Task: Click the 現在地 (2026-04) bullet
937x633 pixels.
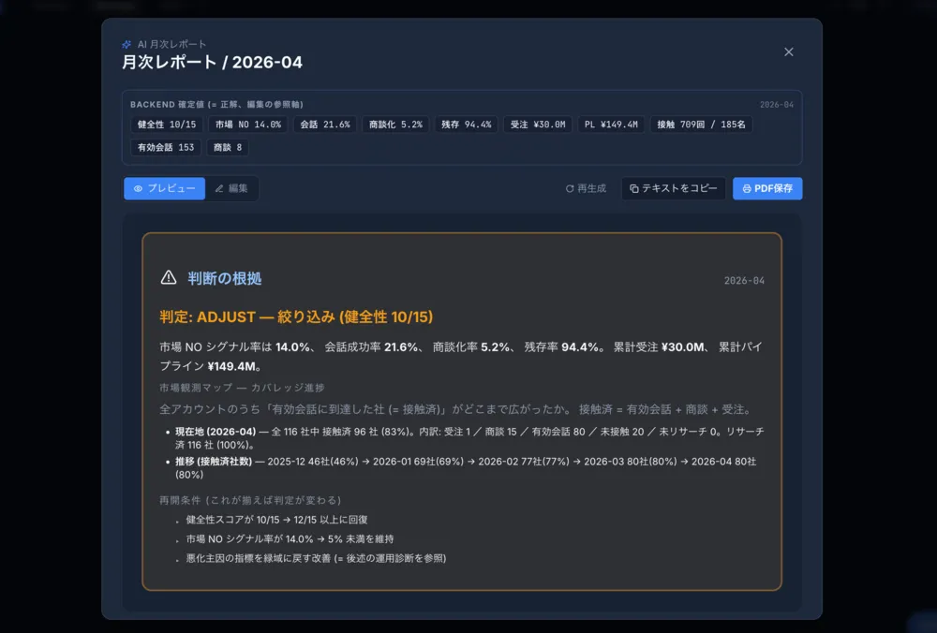Action: coord(469,437)
